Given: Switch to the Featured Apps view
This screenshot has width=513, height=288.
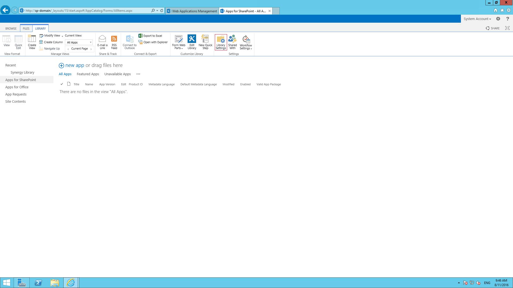Looking at the screenshot, I should [88, 74].
